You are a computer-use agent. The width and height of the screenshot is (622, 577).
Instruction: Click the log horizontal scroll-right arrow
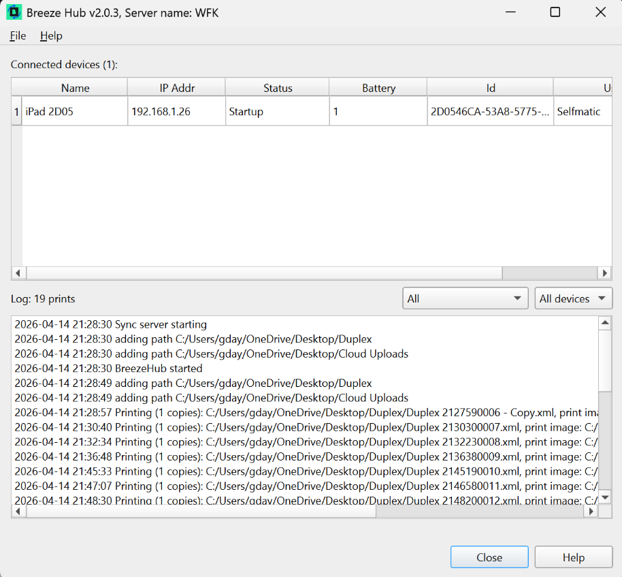(591, 512)
